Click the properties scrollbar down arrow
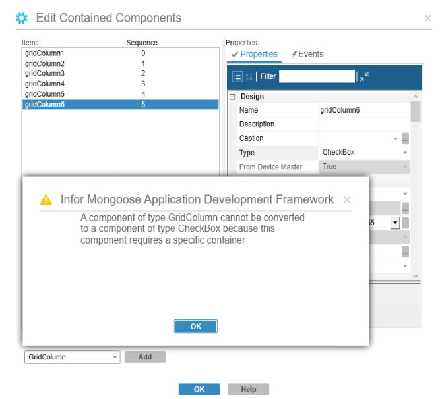The height and width of the screenshot is (399, 440). coord(416,276)
